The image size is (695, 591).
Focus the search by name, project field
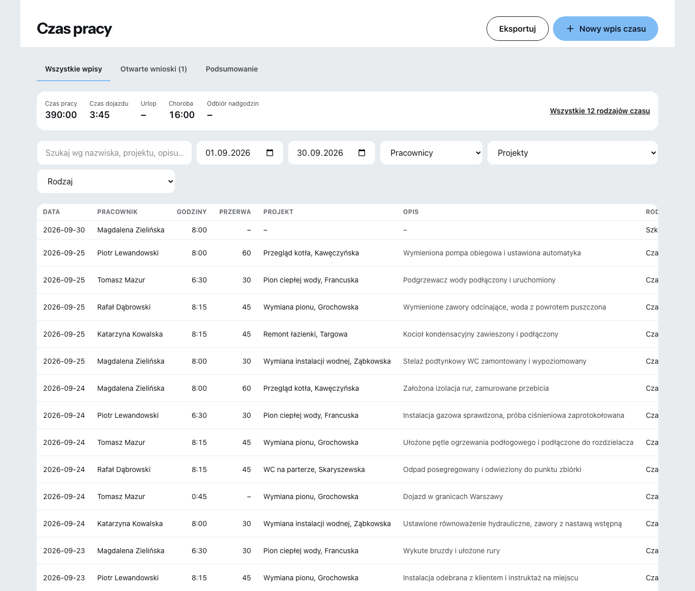(114, 153)
